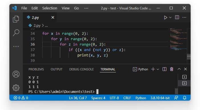Open notifications bell in status bar
Viewport: 200px width, 110px height.
point(185,98)
